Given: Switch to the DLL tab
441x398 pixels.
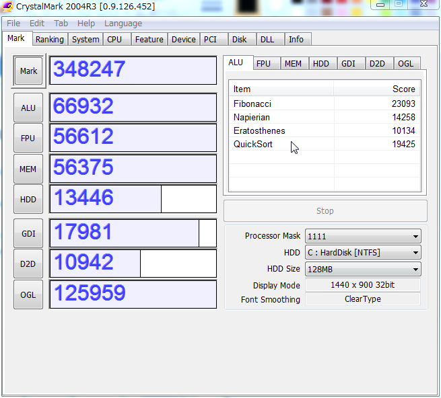Looking at the screenshot, I should [x=270, y=39].
